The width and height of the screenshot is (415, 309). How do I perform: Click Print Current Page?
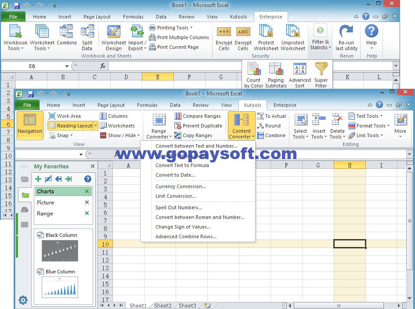click(x=173, y=47)
